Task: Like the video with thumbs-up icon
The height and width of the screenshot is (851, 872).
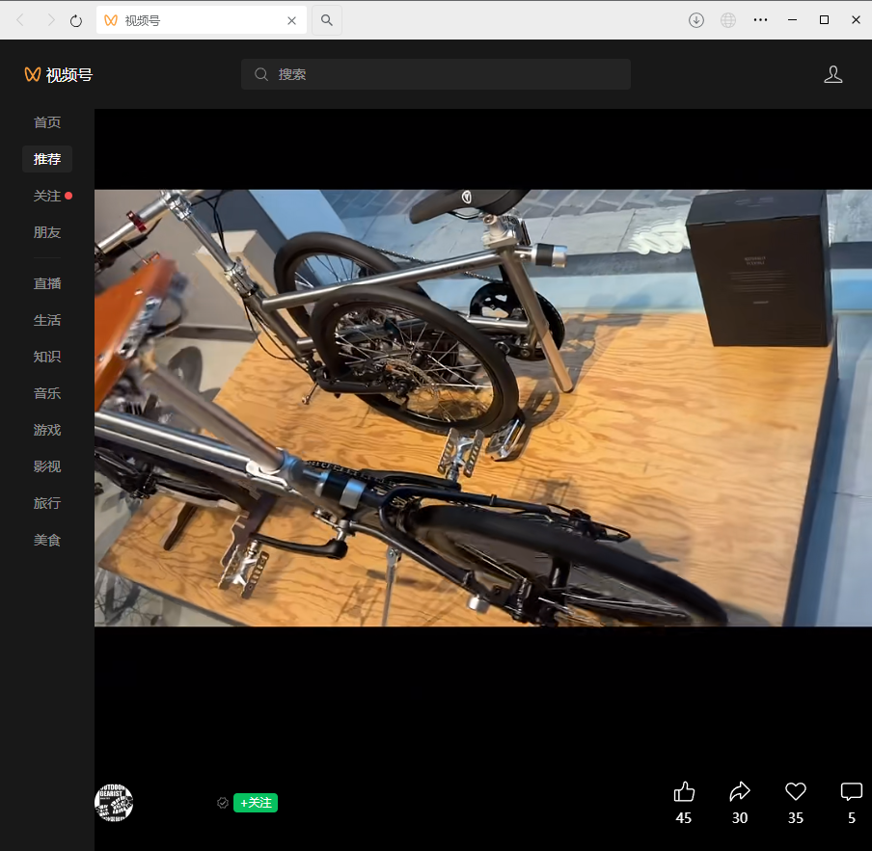Action: pos(684,792)
